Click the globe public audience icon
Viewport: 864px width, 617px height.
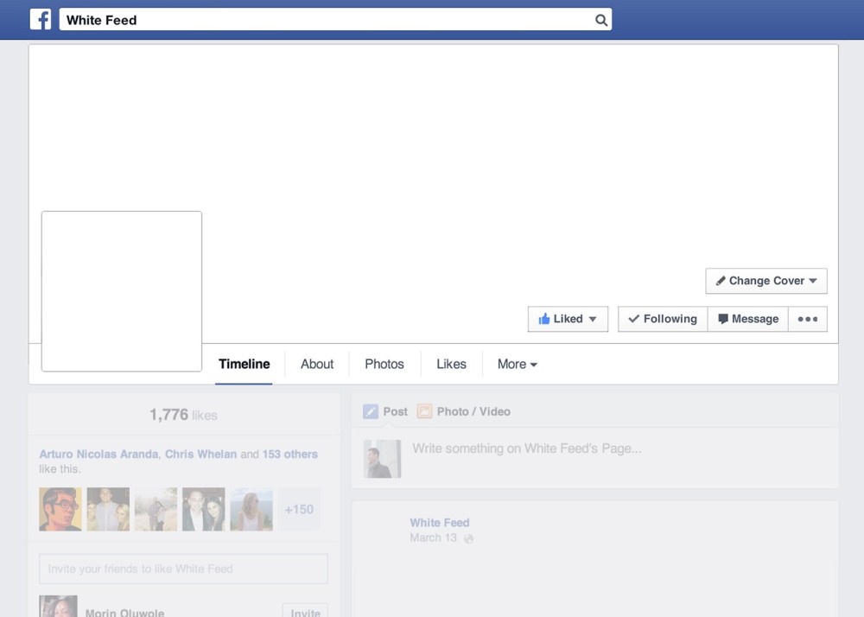click(468, 538)
